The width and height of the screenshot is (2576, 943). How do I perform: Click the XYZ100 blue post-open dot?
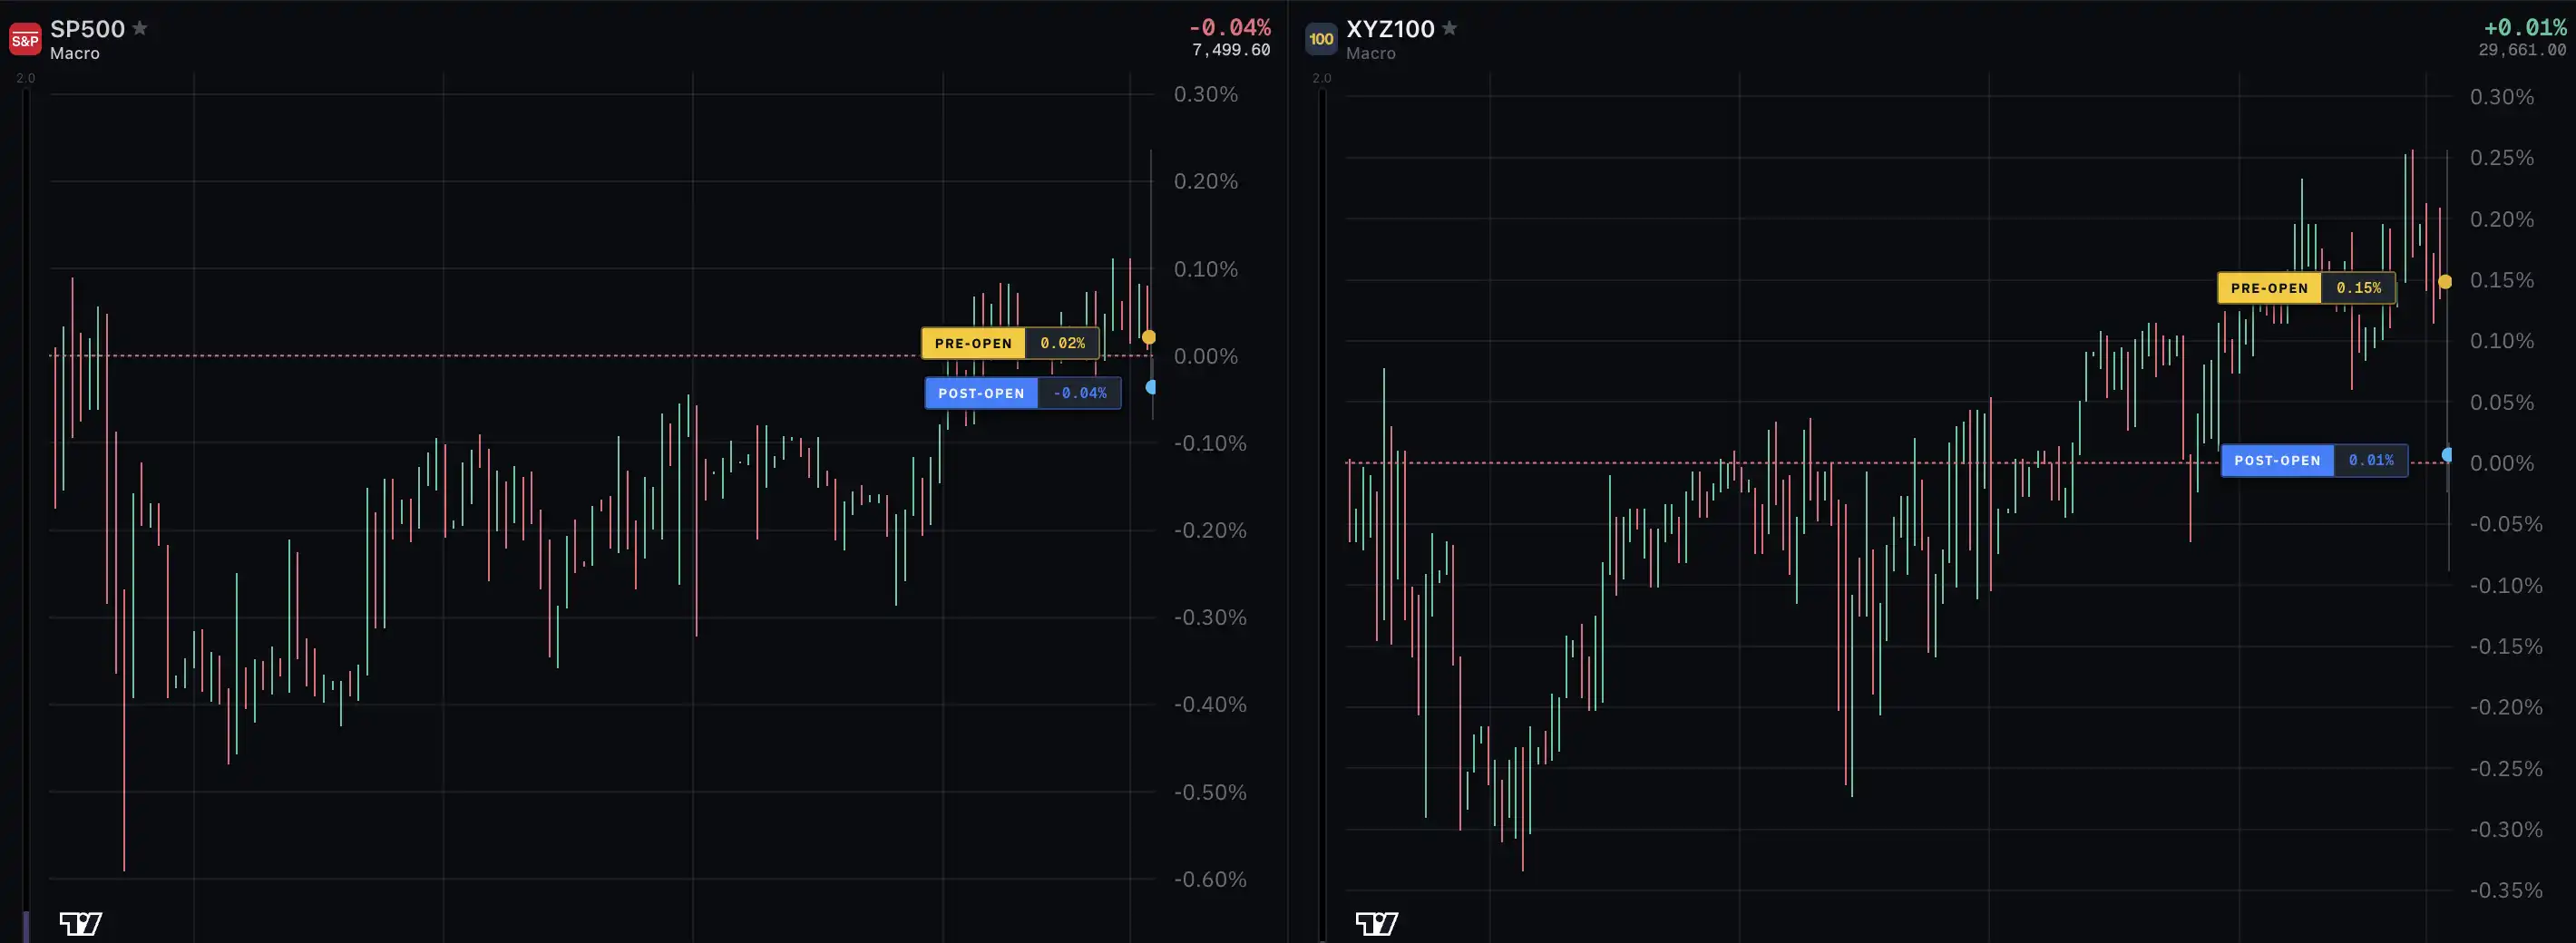(x=2447, y=455)
